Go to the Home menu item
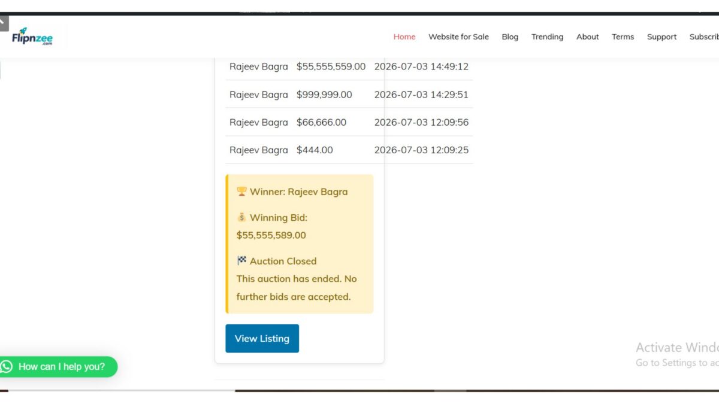Image resolution: width=719 pixels, height=404 pixels. (x=404, y=37)
